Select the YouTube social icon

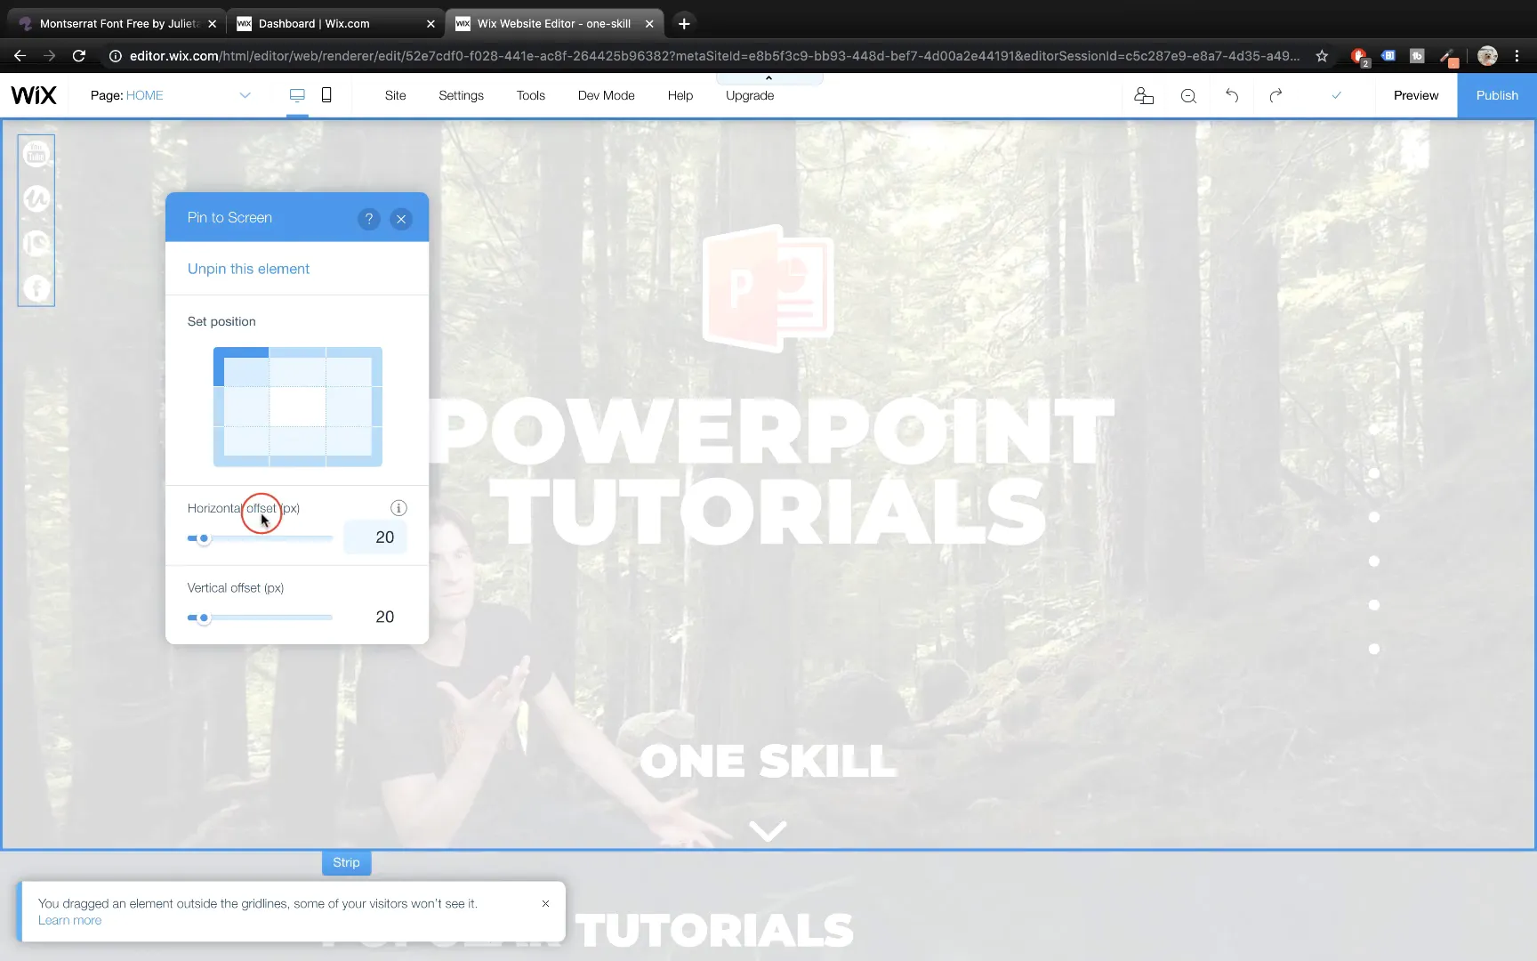coord(36,154)
